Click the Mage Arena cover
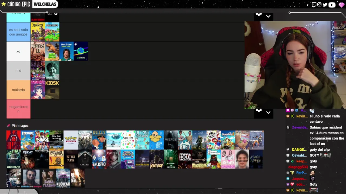This screenshot has width=346, height=194. point(256,159)
